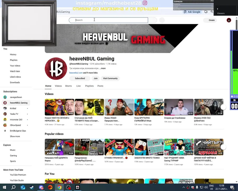Click ENG US language indicator in taskbar
This screenshot has width=238, height=191.
click(x=212, y=187)
